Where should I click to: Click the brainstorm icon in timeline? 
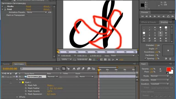tap(89, 68)
